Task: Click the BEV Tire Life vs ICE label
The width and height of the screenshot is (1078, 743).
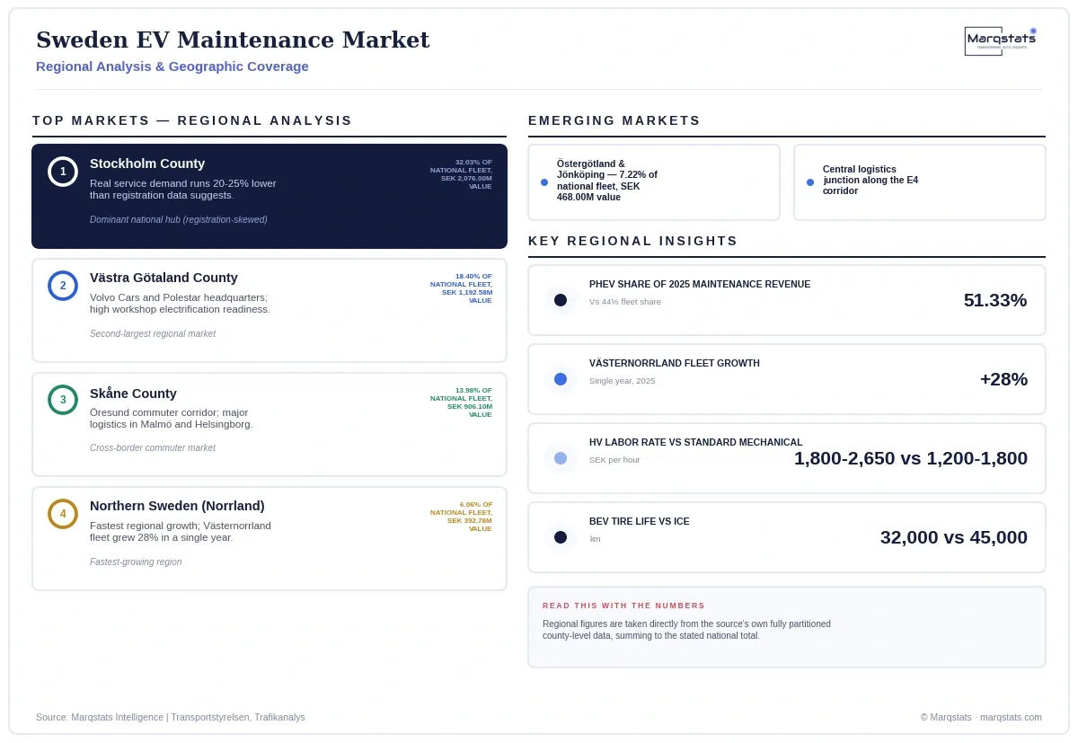Action: [x=640, y=521]
